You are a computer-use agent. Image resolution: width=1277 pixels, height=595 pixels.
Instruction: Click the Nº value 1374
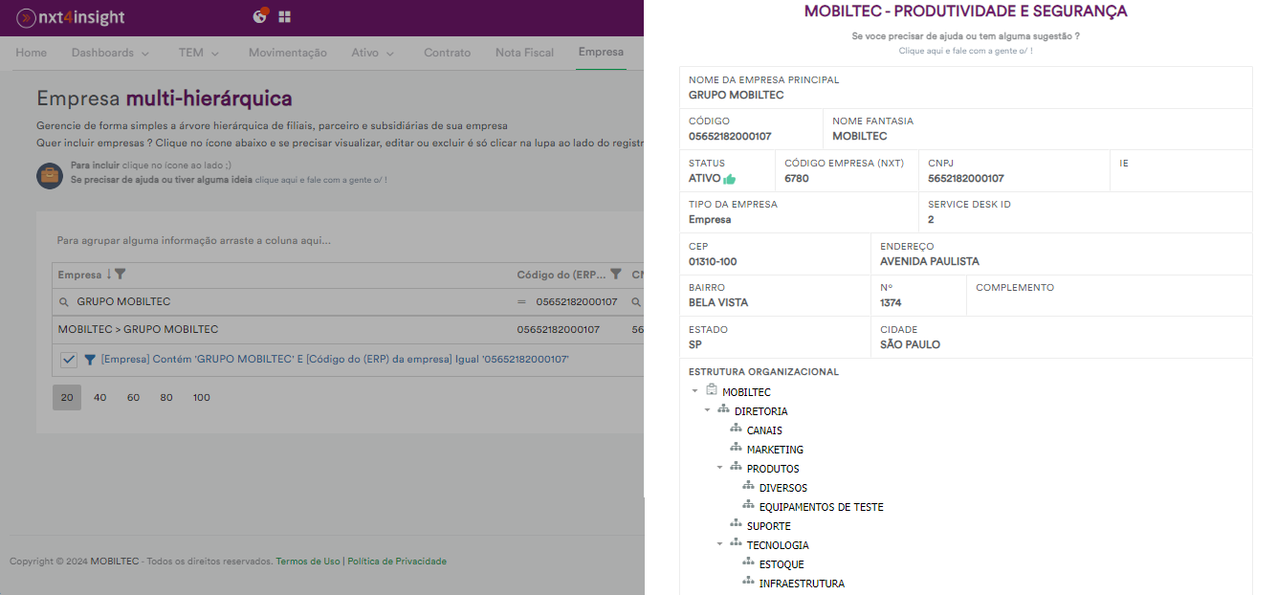pos(892,302)
